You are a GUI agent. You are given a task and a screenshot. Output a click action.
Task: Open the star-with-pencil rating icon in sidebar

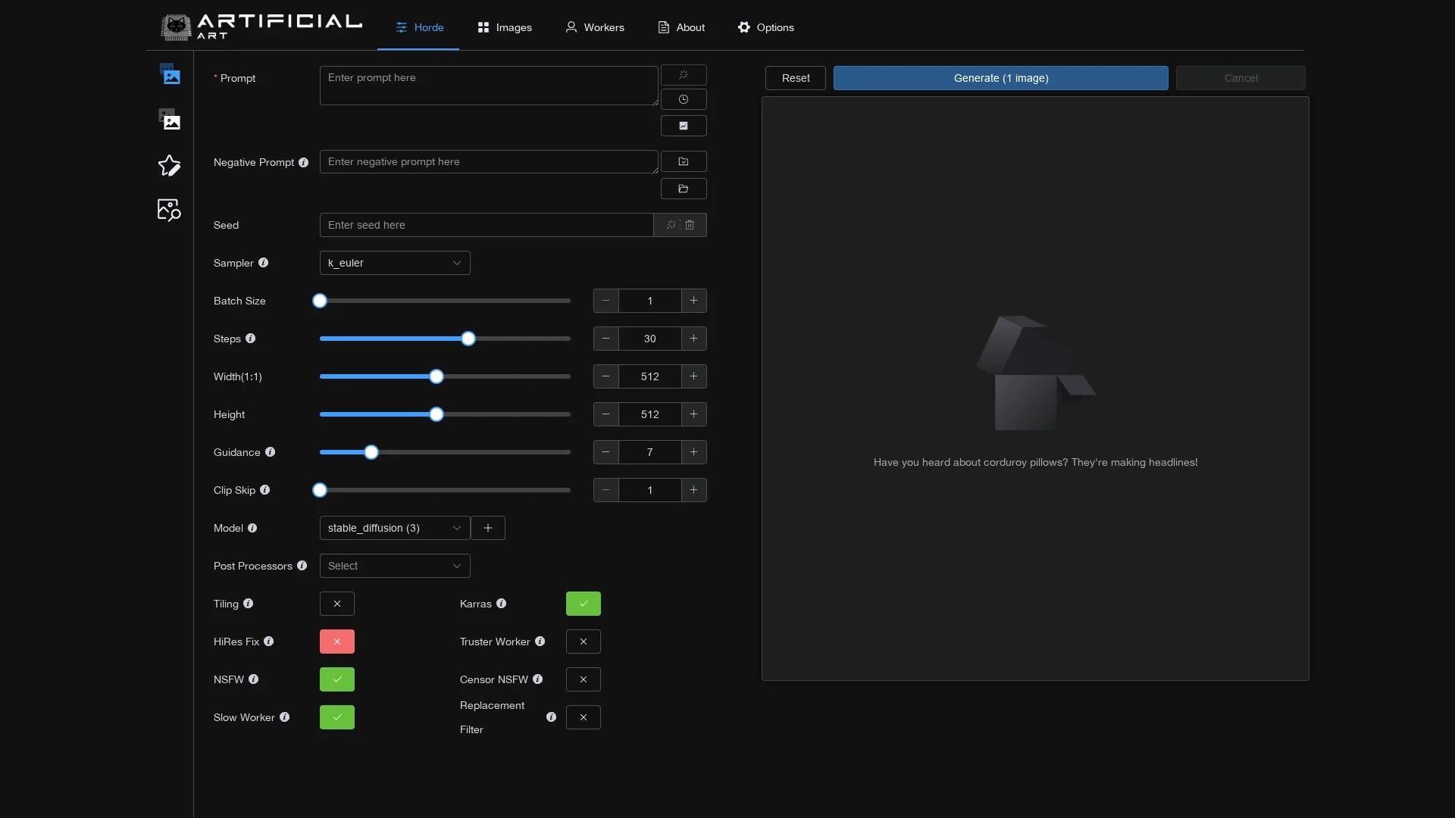click(x=170, y=165)
